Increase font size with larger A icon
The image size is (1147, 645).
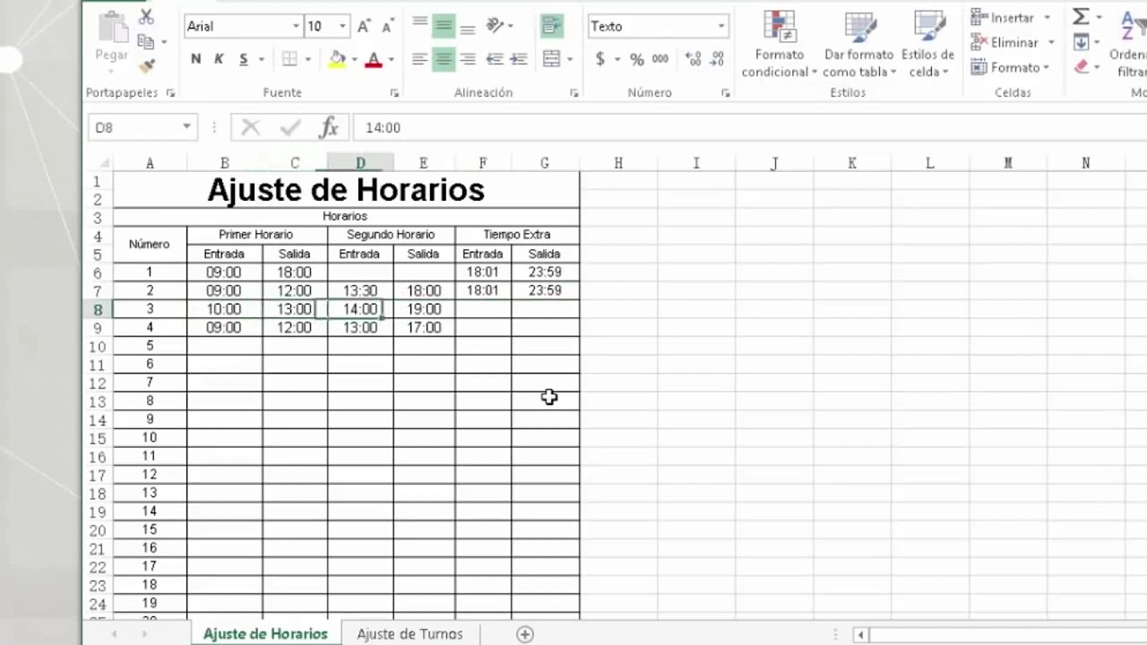364,27
